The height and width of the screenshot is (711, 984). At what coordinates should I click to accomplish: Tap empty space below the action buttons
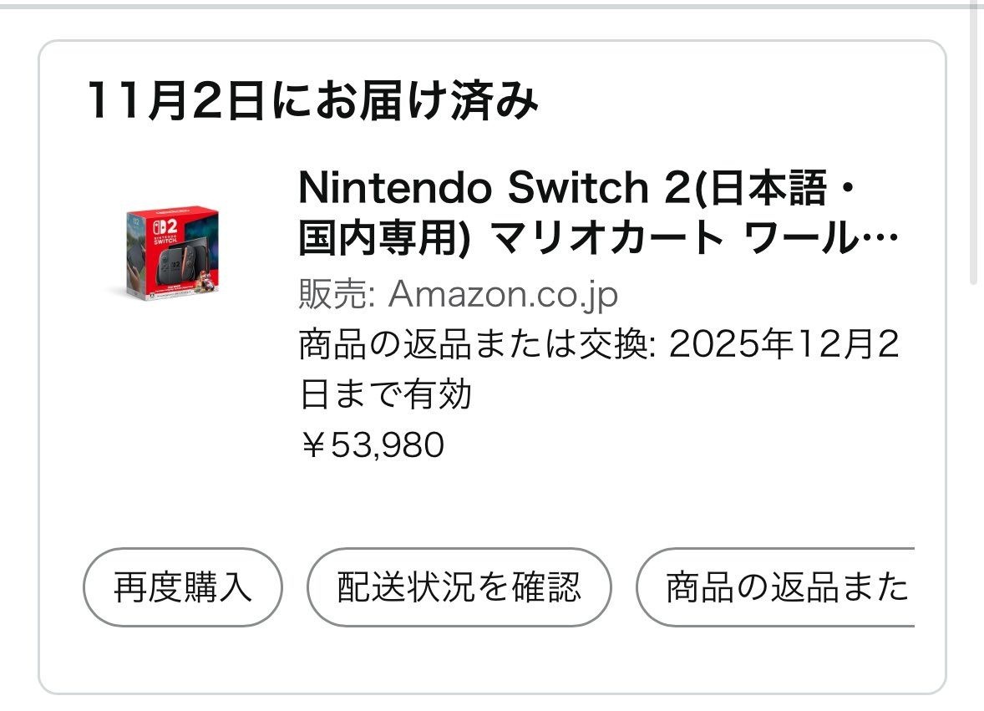click(491, 660)
